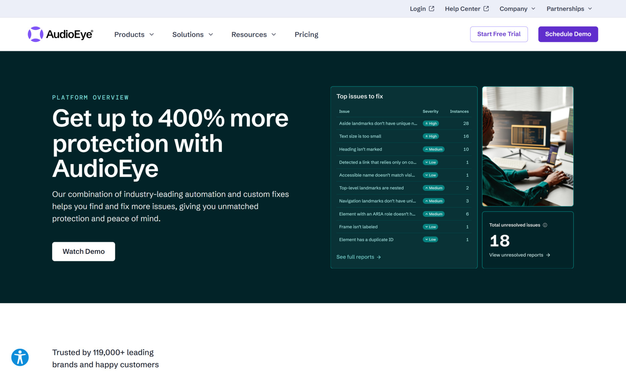The image size is (626, 379).
Task: Click the Start Free Trial button
Action: [x=499, y=34]
